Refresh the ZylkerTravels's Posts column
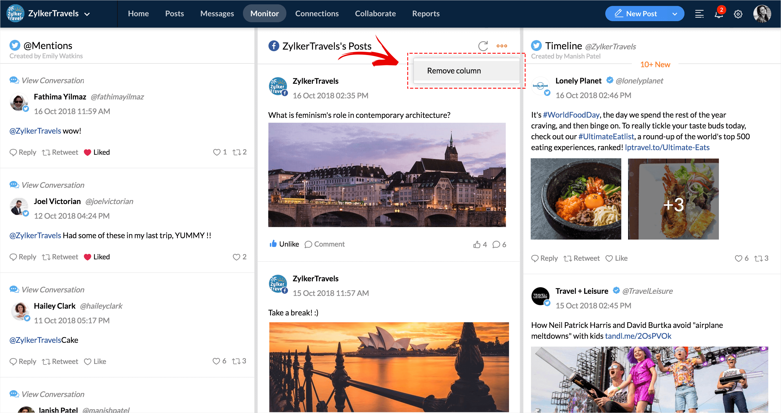 click(x=483, y=46)
